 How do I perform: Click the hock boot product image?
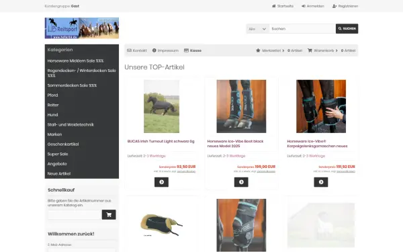pos(241,225)
